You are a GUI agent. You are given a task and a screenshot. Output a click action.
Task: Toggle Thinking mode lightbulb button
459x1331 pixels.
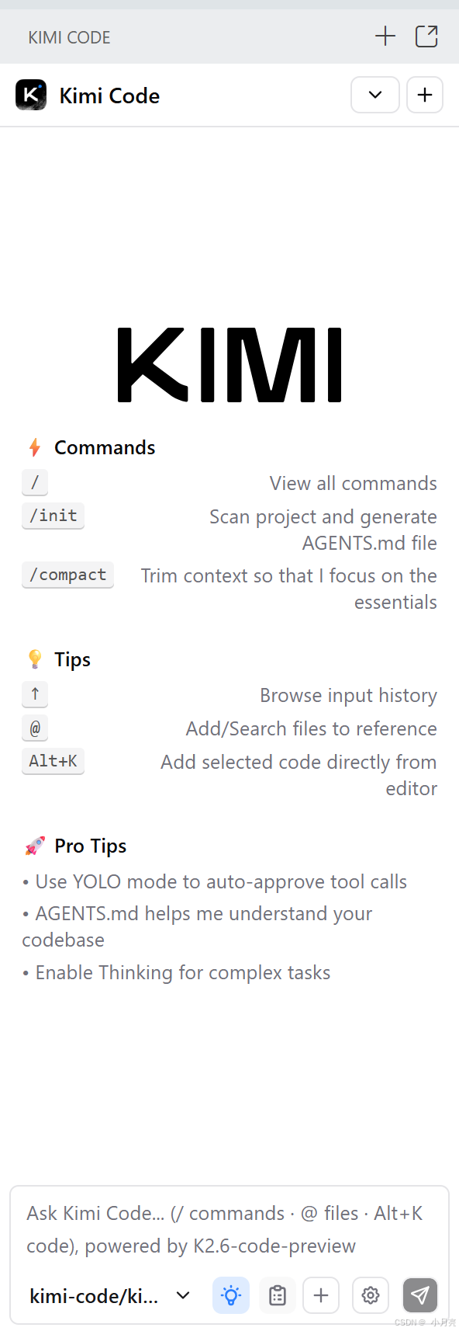click(231, 1295)
